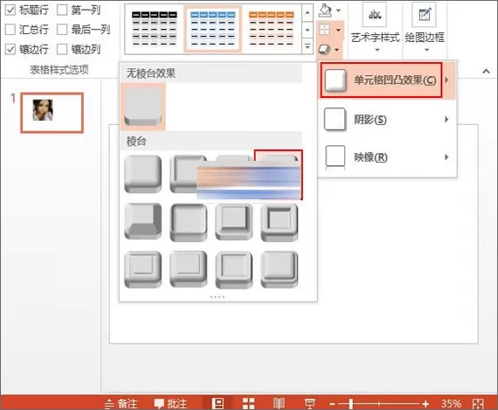Choose second bevel in third row
This screenshot has width=498, height=410.
click(189, 269)
